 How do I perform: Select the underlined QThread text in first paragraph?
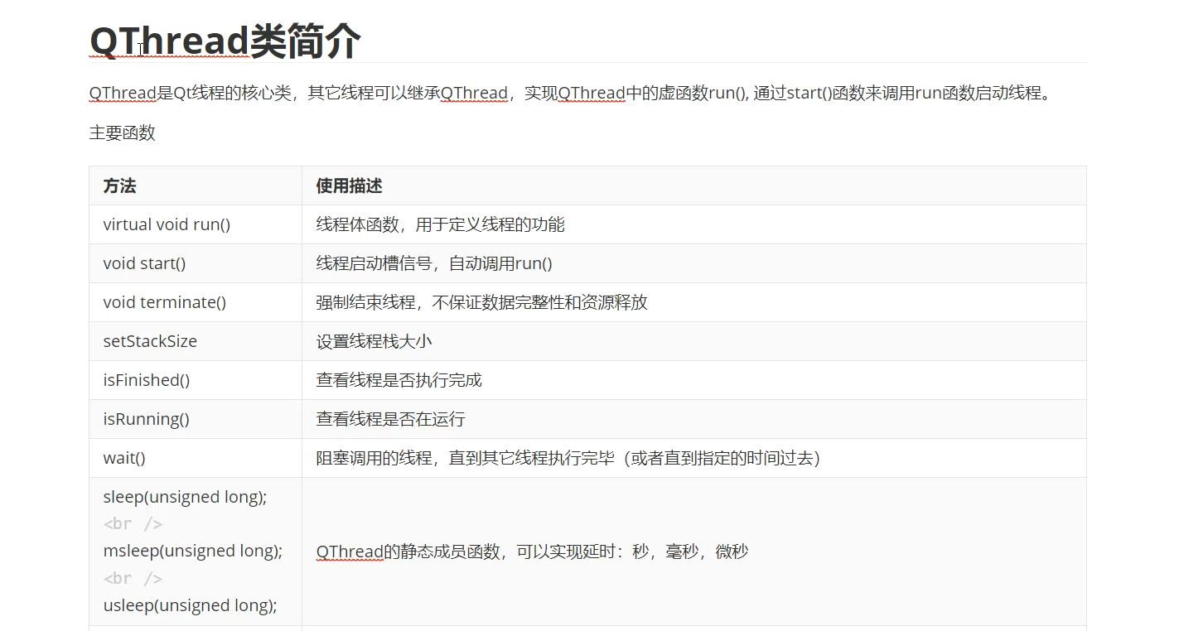click(122, 93)
